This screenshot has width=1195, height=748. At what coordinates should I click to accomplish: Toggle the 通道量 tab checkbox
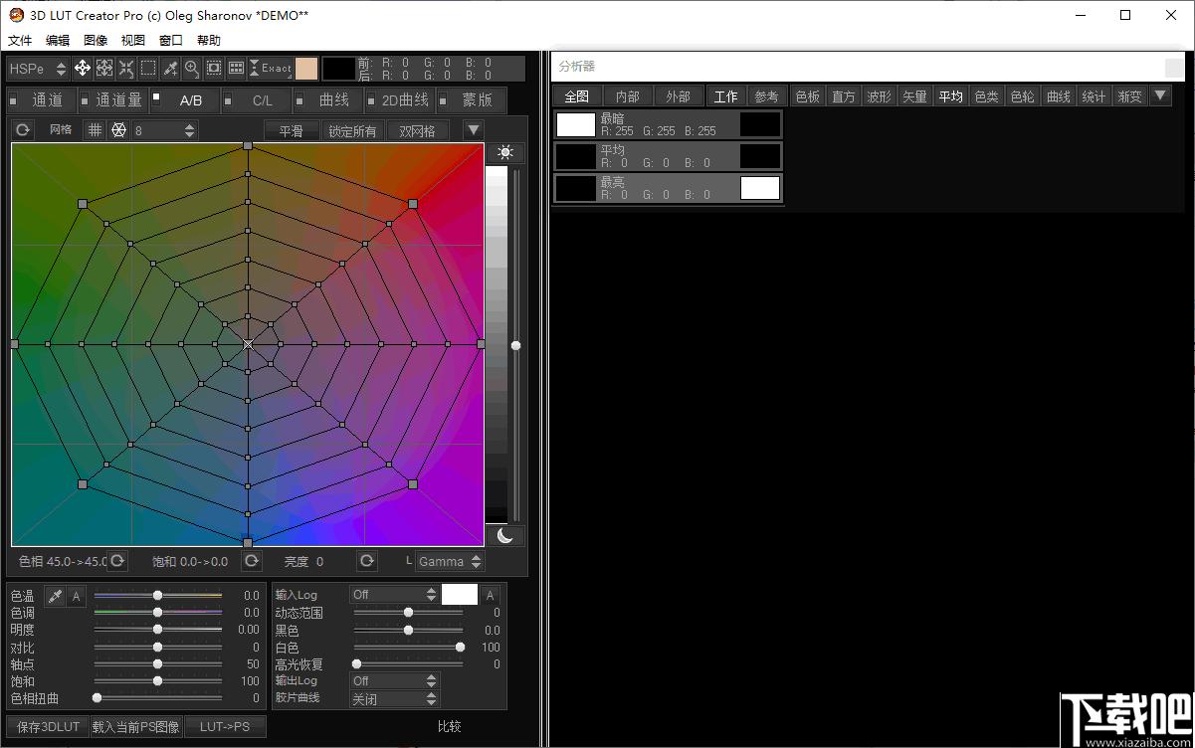86,99
